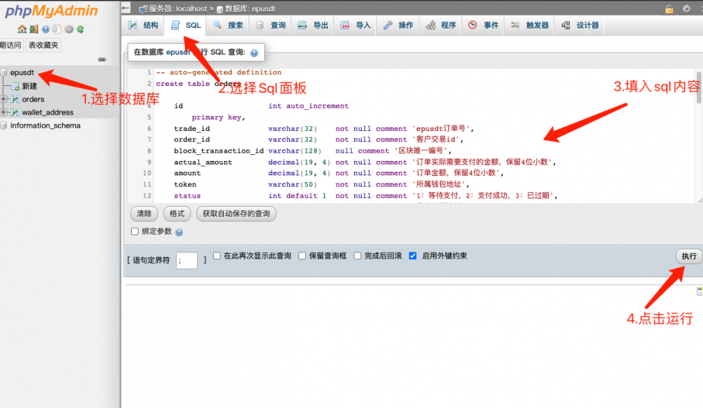Click the phpMyAdmin documentation book icon

click(x=57, y=29)
